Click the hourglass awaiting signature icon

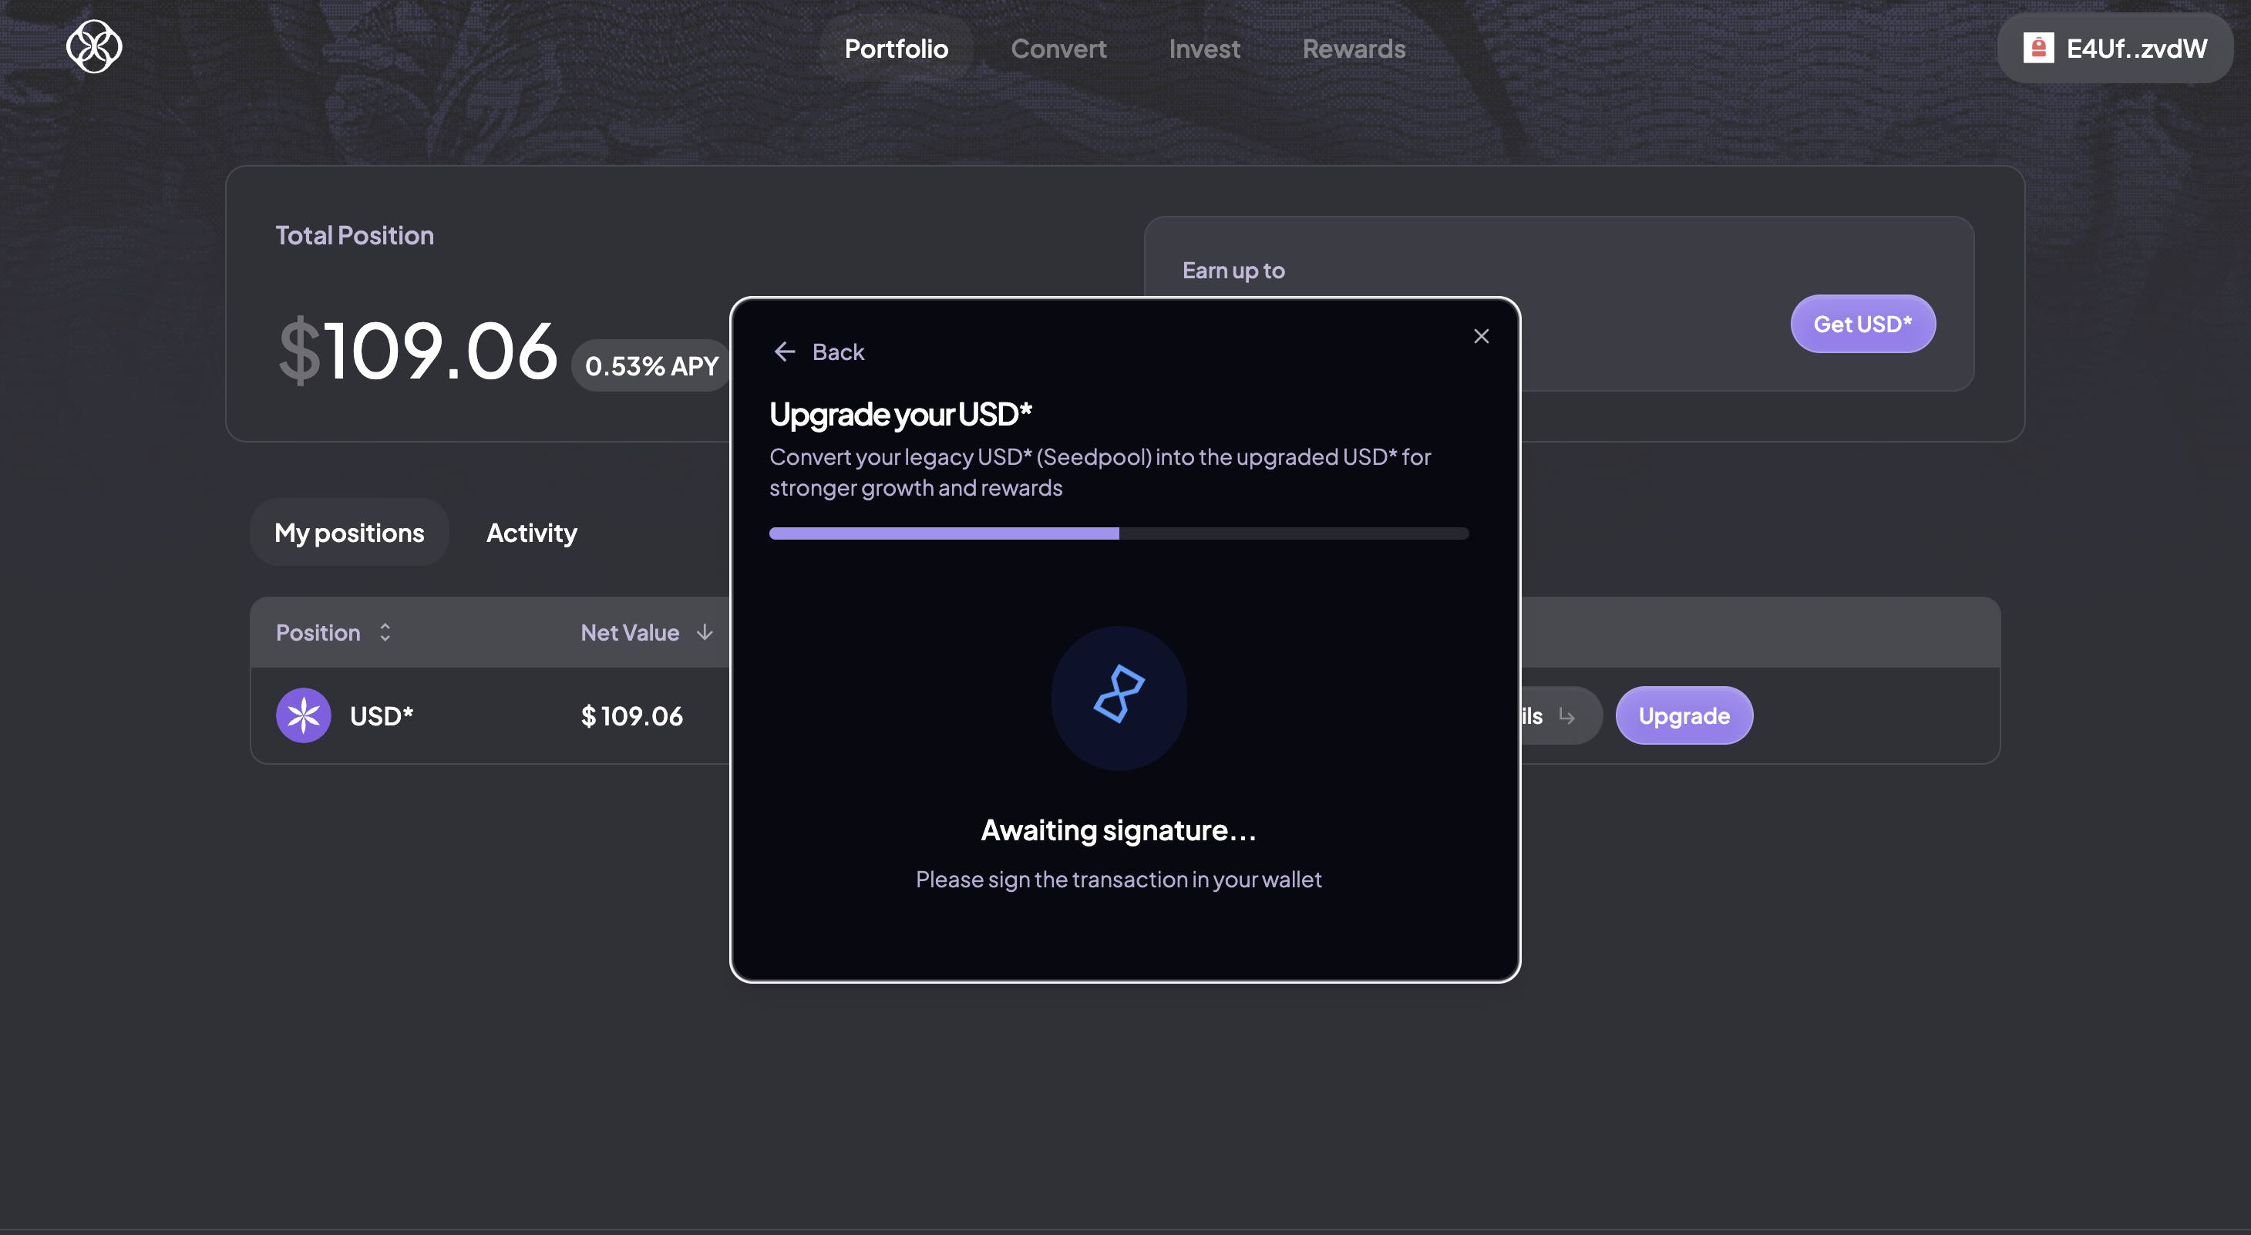pyautogui.click(x=1119, y=695)
